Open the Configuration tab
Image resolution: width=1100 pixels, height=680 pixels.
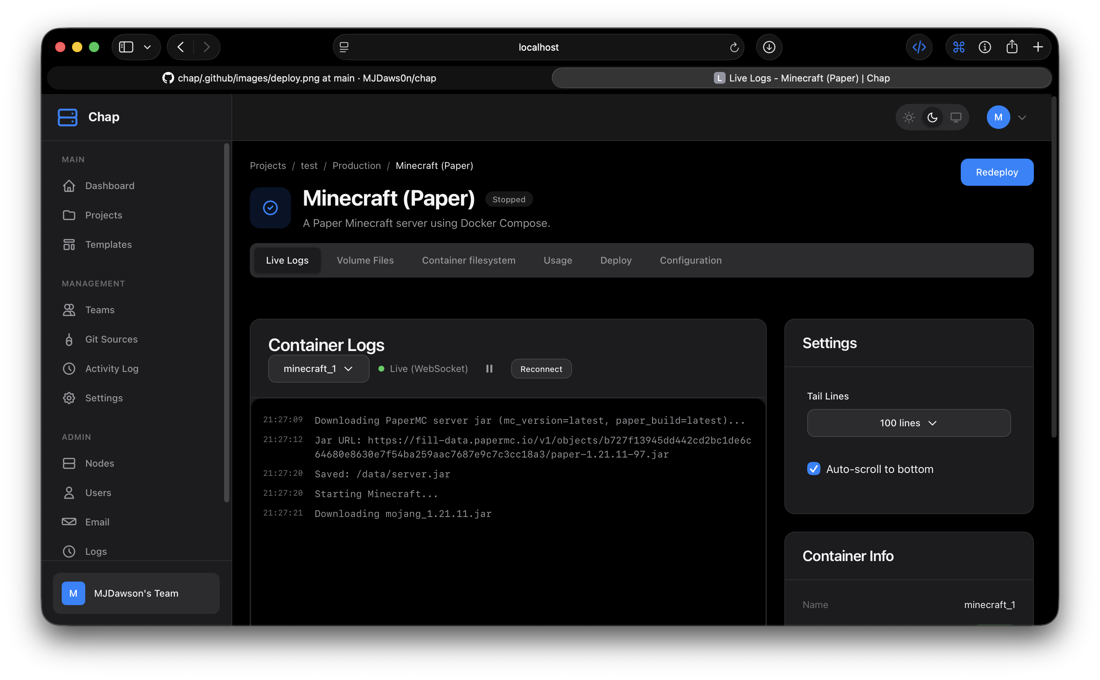(690, 260)
